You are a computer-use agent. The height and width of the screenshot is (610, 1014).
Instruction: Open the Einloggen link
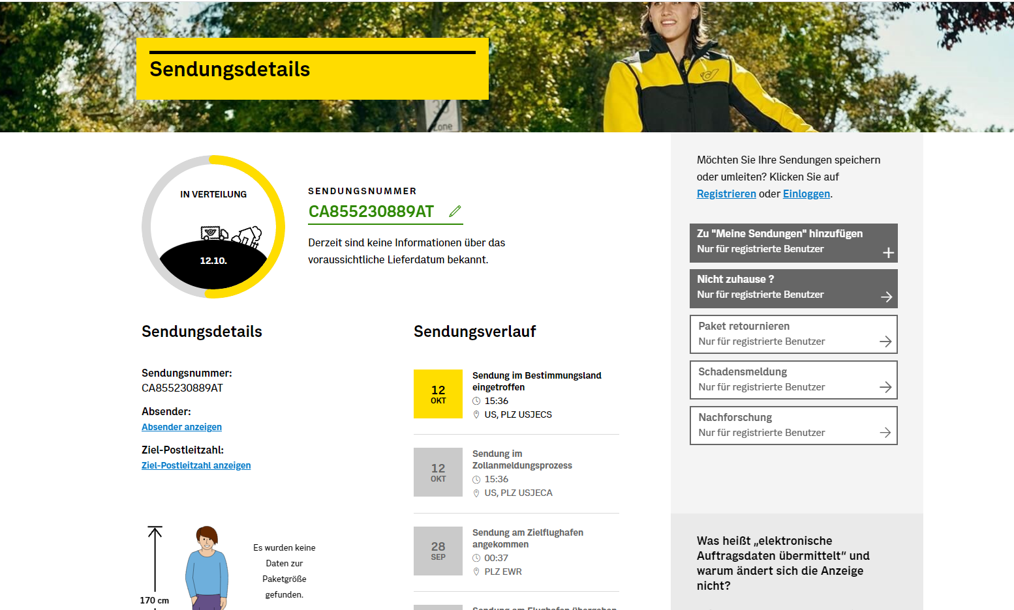pos(806,194)
